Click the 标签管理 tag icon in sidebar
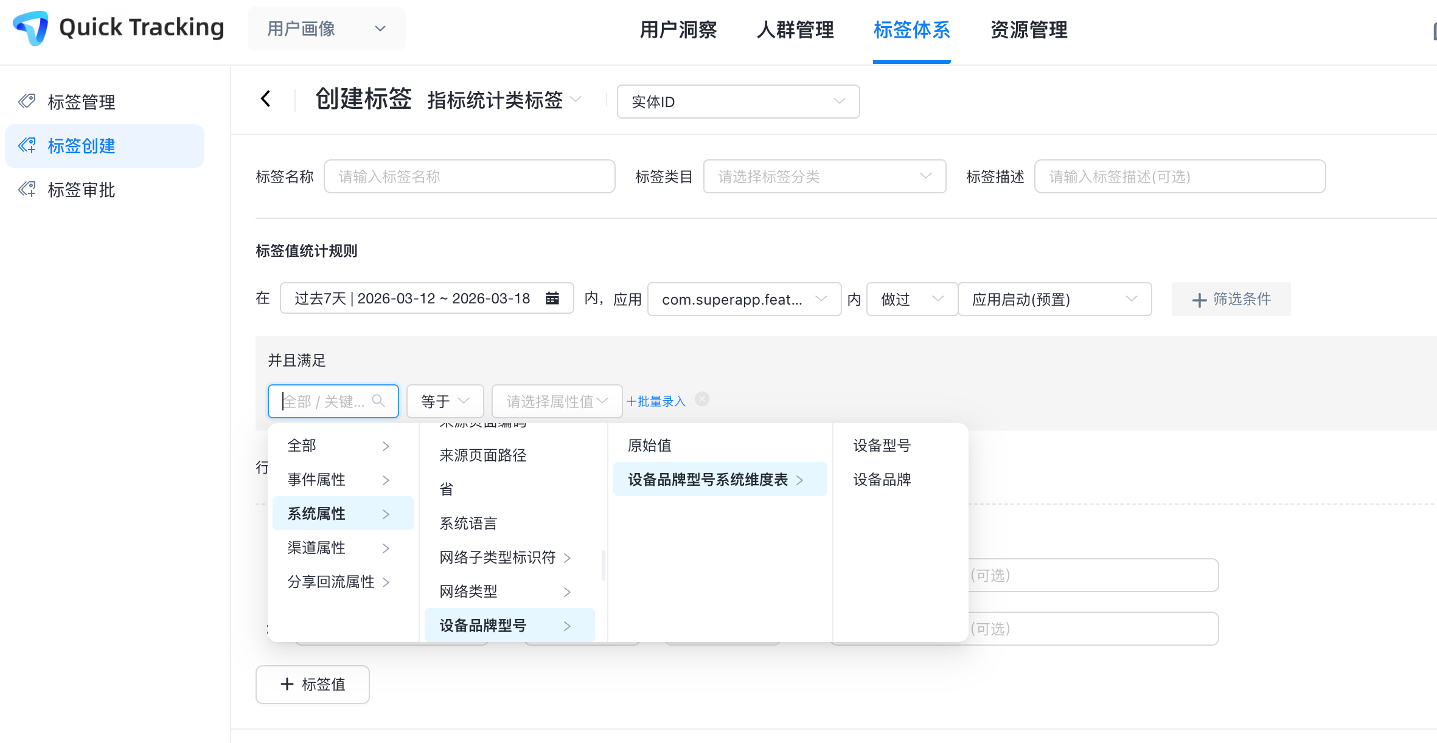The width and height of the screenshot is (1437, 743). click(x=27, y=101)
